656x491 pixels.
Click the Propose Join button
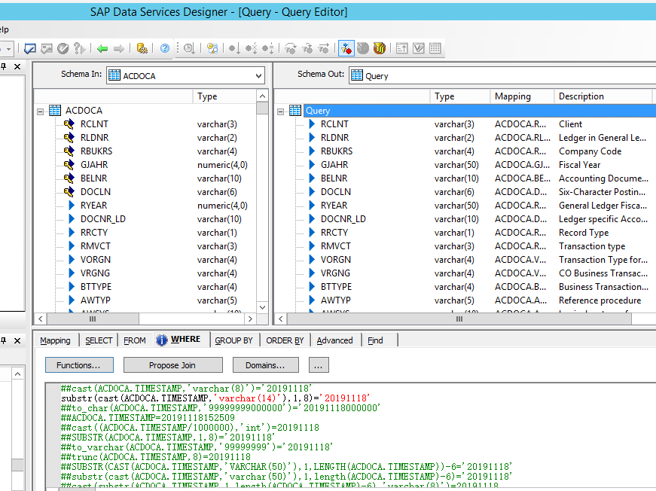pyautogui.click(x=172, y=364)
